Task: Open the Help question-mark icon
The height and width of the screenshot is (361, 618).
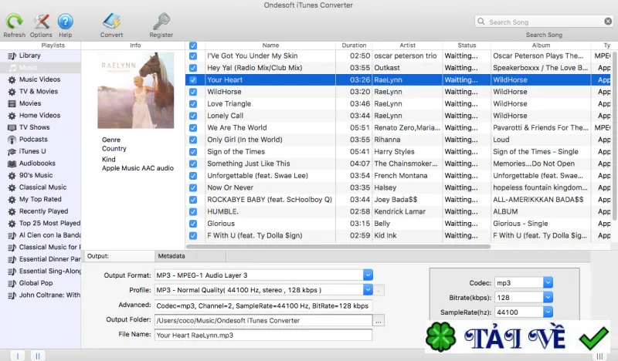Action: point(66,22)
